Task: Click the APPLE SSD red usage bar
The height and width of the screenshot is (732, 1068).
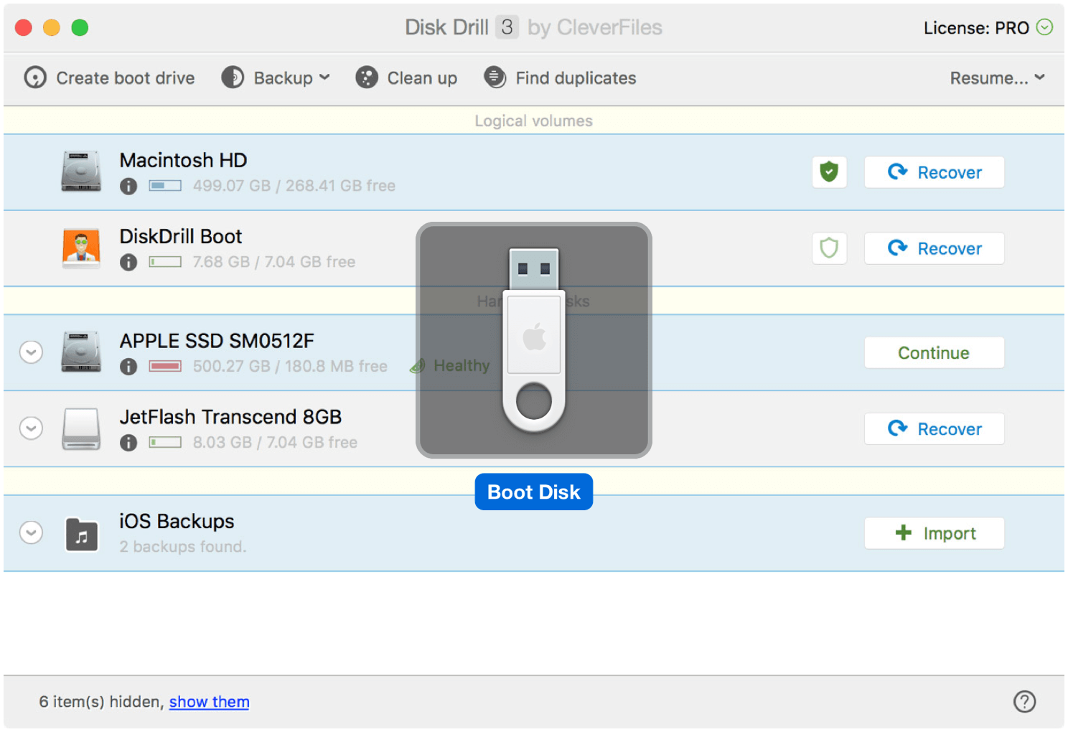Action: click(165, 366)
